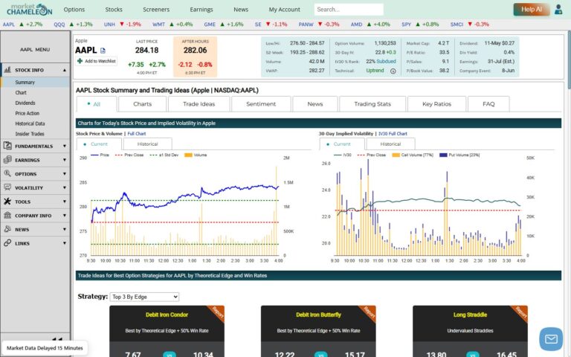The width and height of the screenshot is (571, 357).
Task: Collapse sidebar with double arrow icon
Action: 57,339
